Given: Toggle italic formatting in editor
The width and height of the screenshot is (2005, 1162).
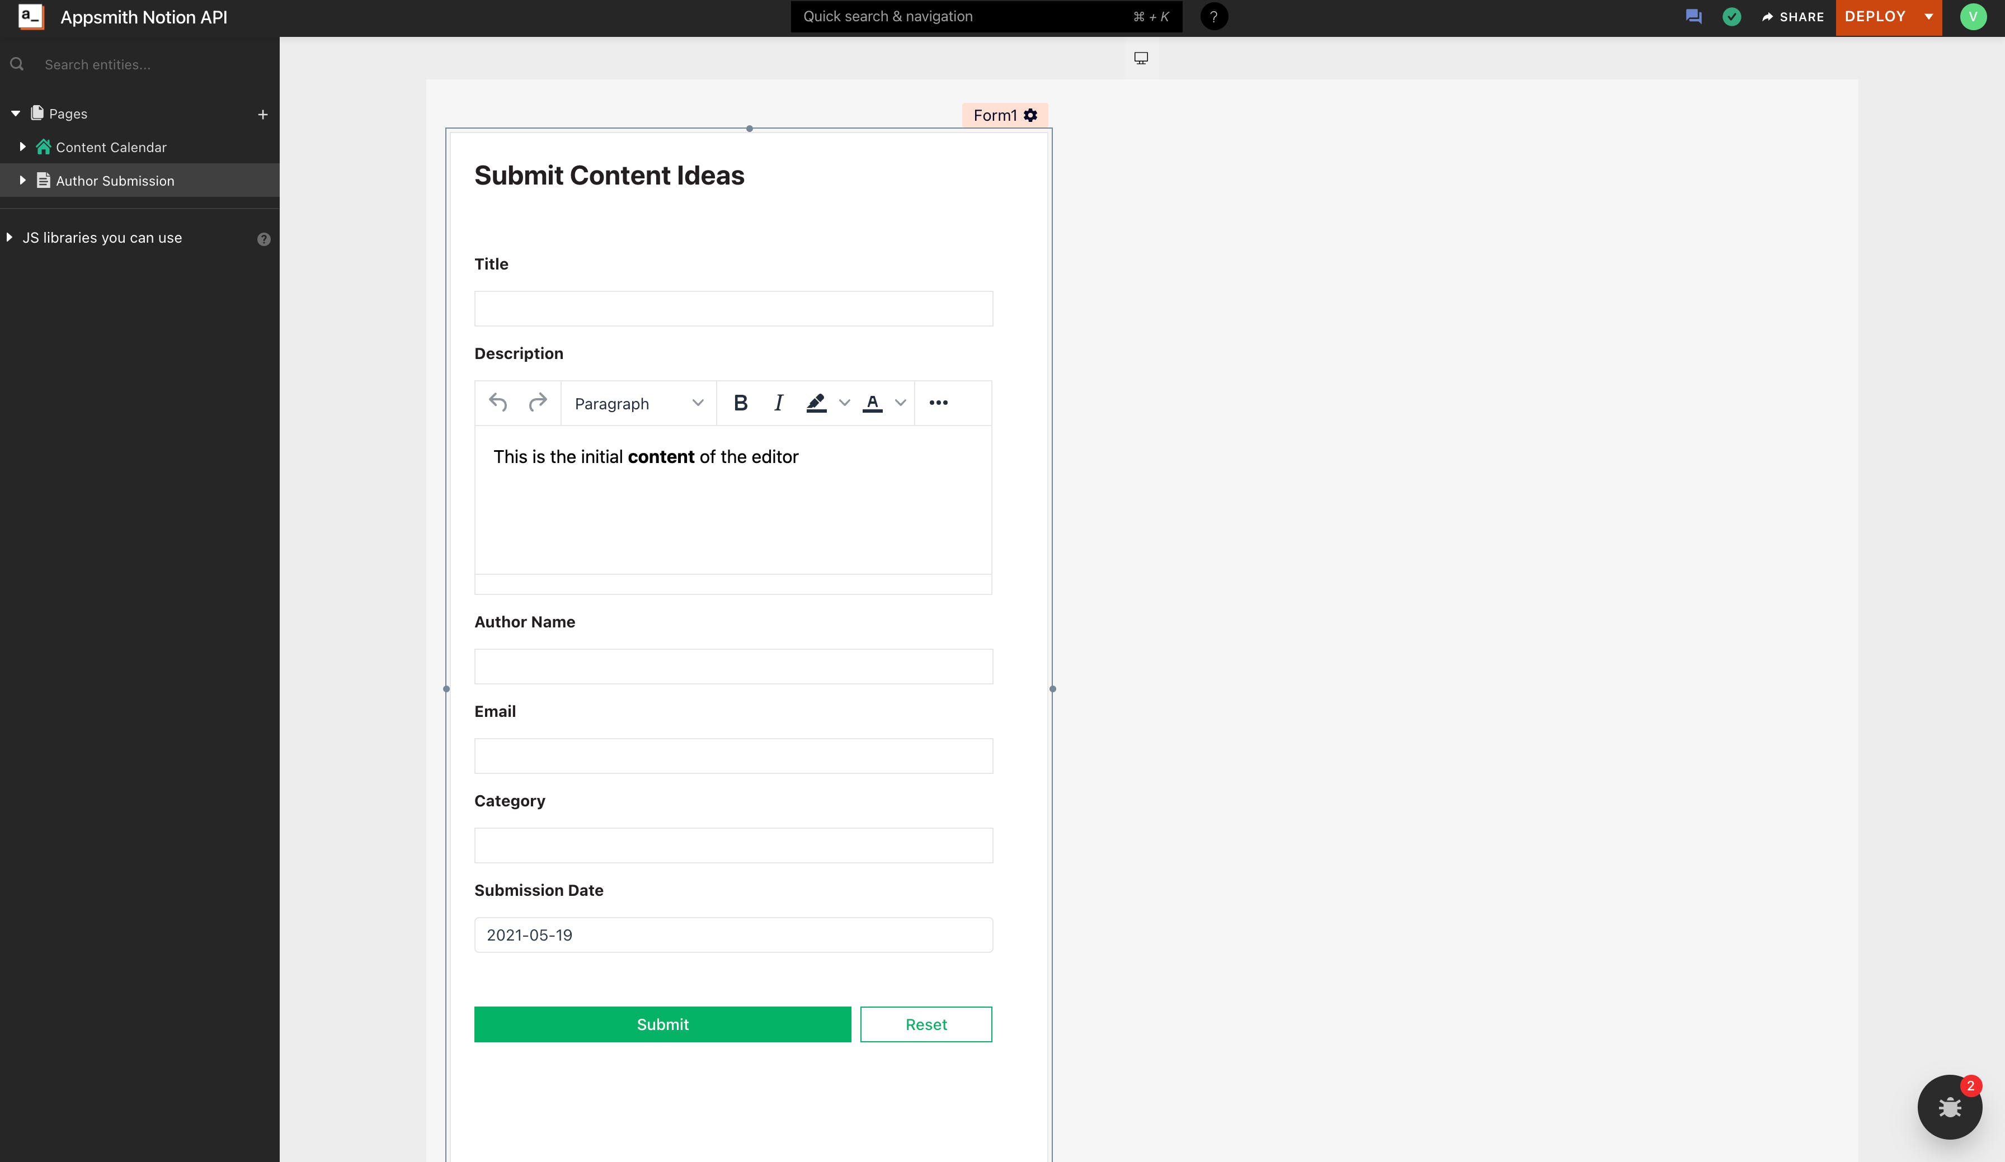Looking at the screenshot, I should pos(778,403).
